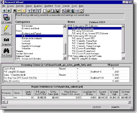Image resolution: width=137 pixels, height=113 pixels.
Task: Click the printer toolbar icon
Action: coord(68,11)
